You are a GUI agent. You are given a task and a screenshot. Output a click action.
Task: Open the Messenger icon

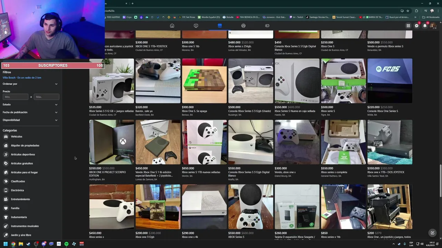416,26
